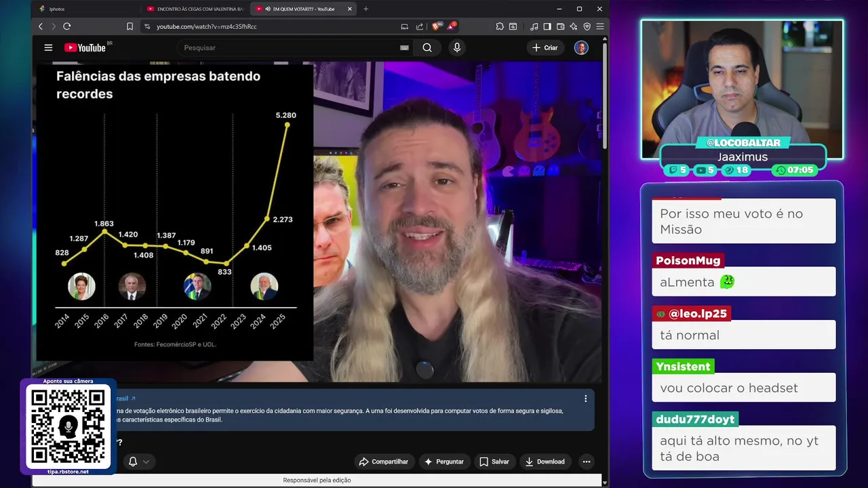This screenshot has width=868, height=488.
Task: Open the info panel three-dot menu
Action: point(585,399)
